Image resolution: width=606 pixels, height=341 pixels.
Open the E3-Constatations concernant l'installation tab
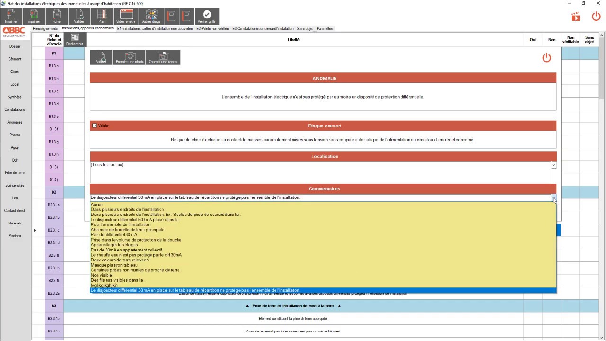(x=263, y=28)
